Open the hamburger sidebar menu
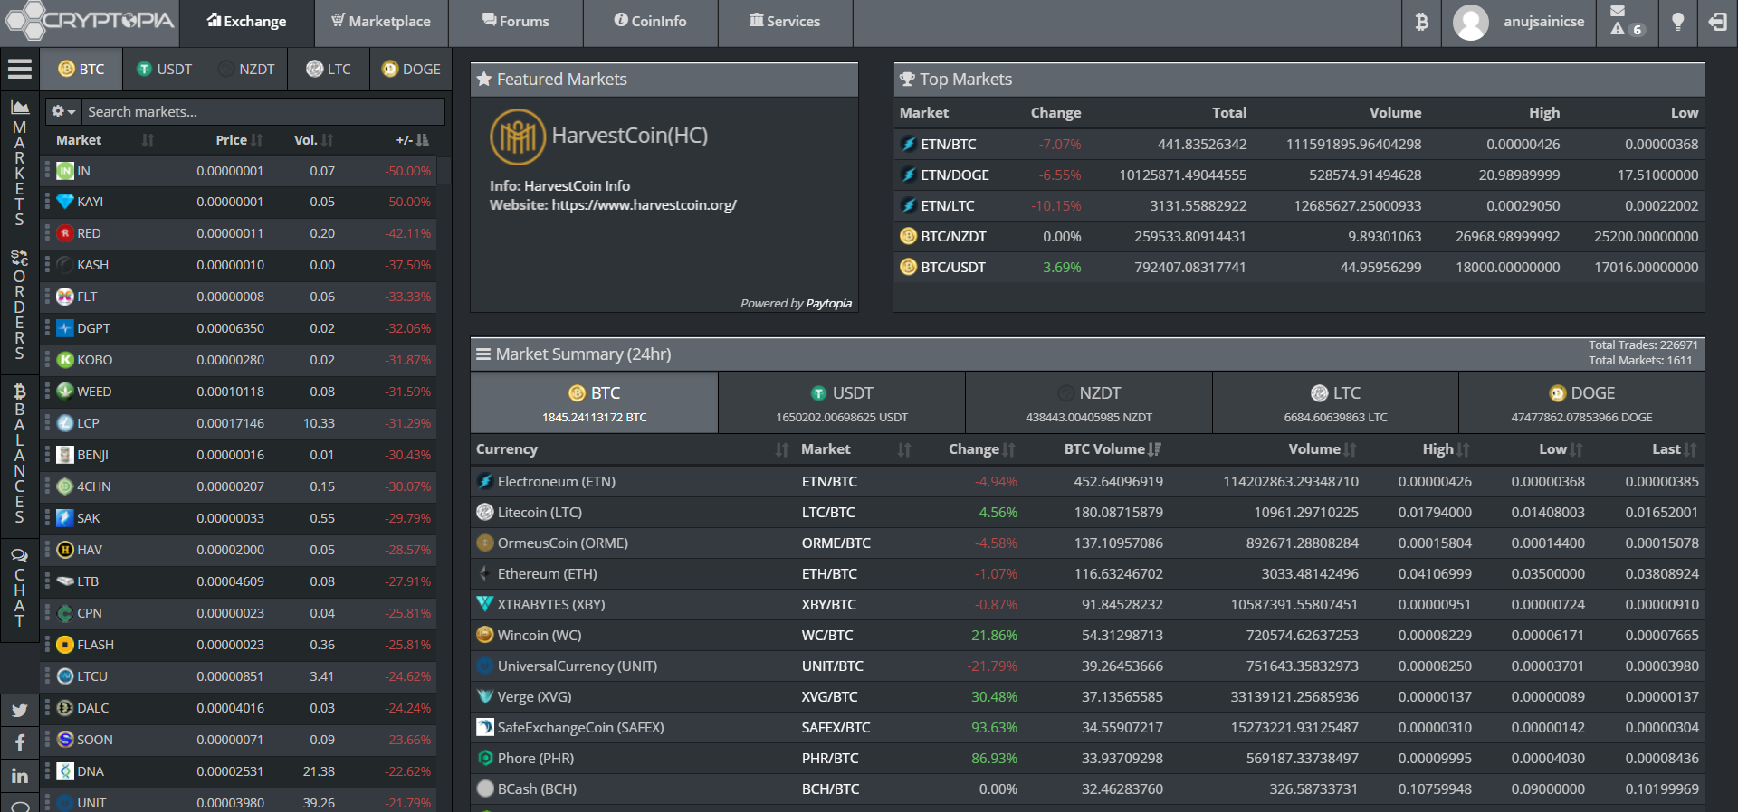 tap(20, 69)
